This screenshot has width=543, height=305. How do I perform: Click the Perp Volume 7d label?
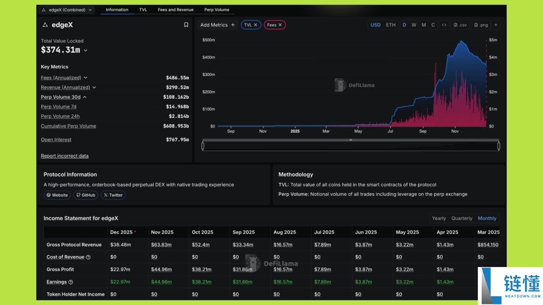point(59,106)
